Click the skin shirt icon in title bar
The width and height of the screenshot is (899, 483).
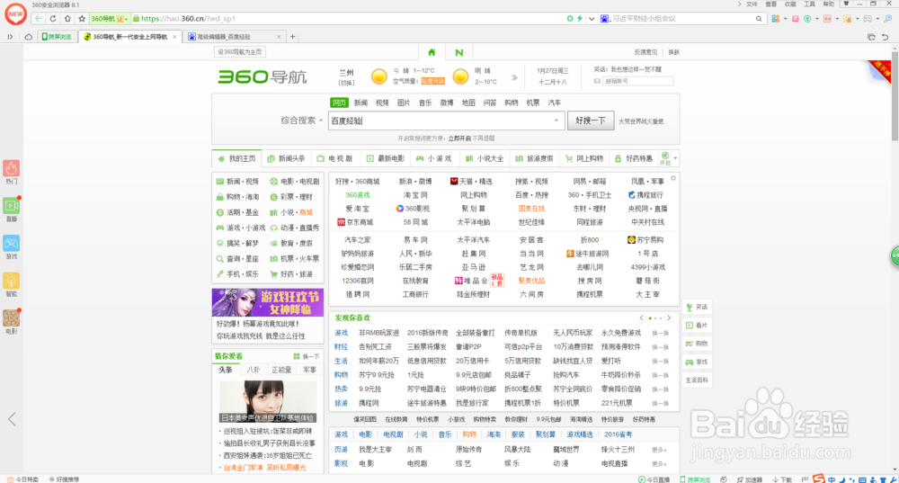846,4
